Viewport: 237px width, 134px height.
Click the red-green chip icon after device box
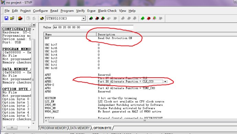pos(103,19)
